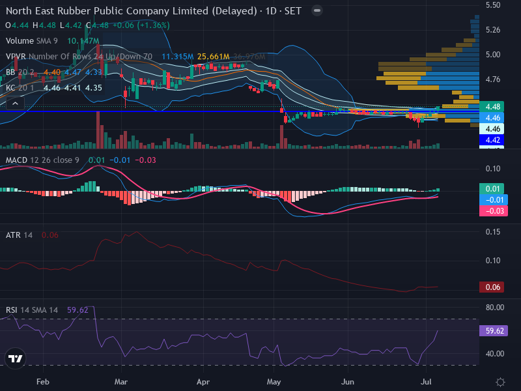
Task: Click RSI 59.62 value label on axis
Action: (494, 331)
